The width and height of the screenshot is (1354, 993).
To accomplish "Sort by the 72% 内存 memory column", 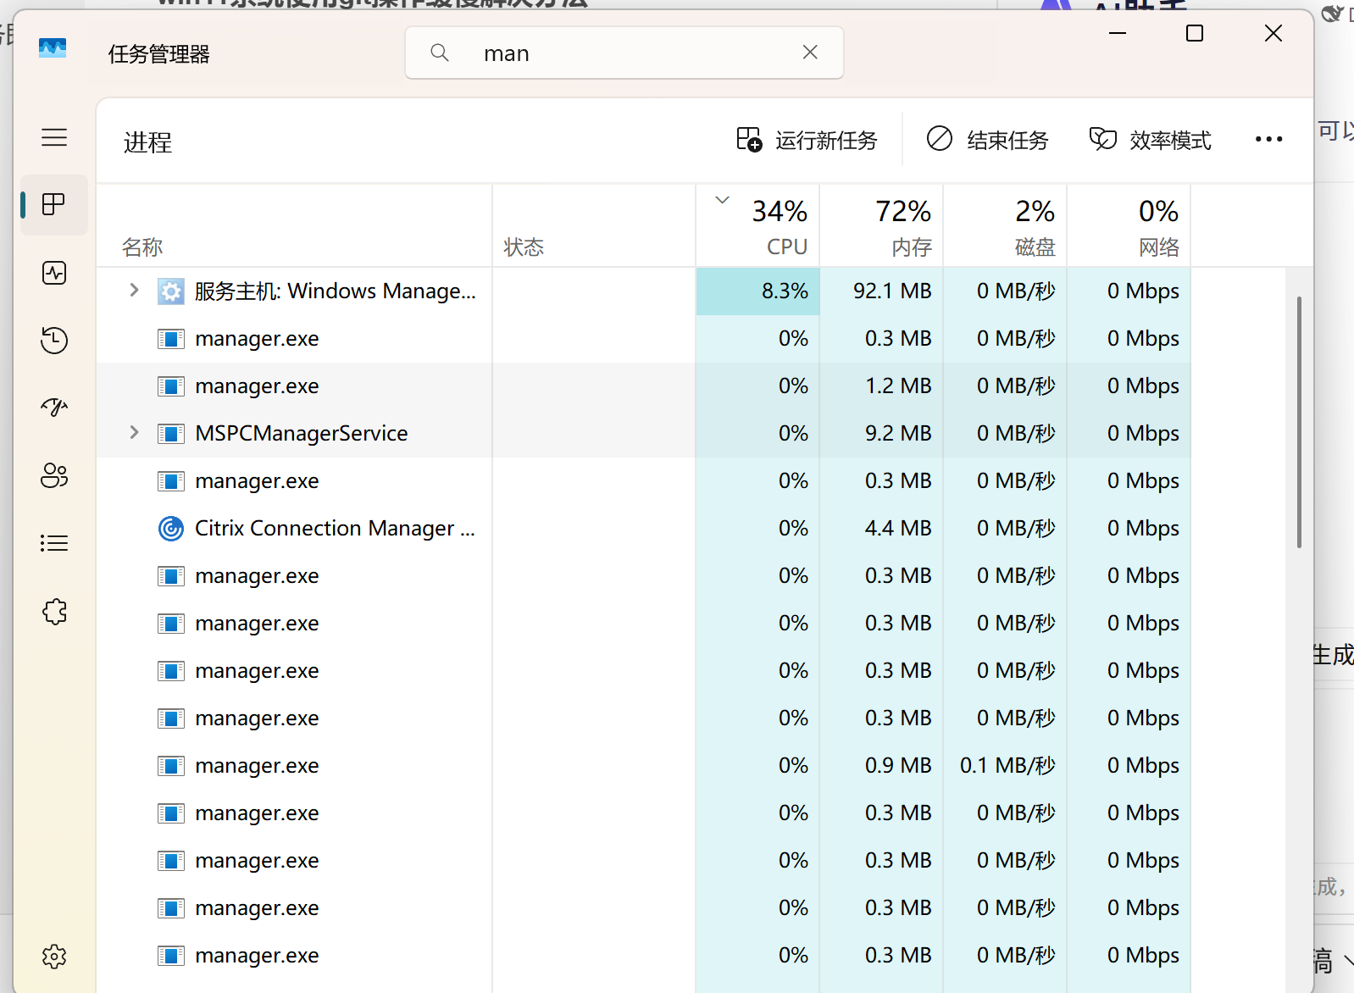I will 881,226.
